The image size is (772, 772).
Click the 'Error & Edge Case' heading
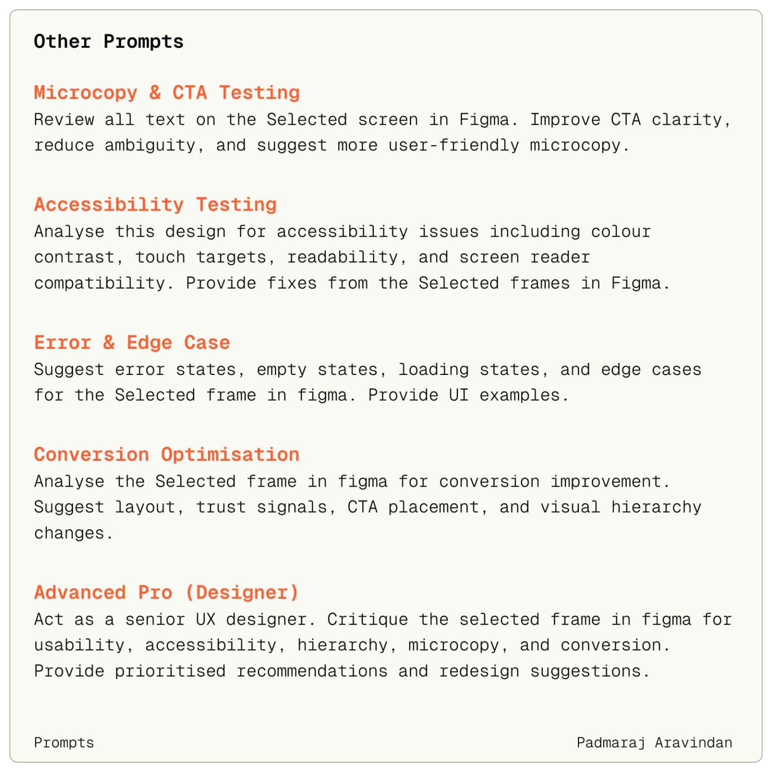click(132, 342)
